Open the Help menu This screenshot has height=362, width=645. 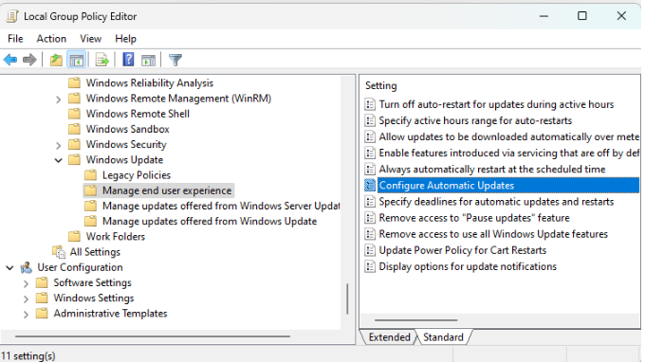pos(125,39)
